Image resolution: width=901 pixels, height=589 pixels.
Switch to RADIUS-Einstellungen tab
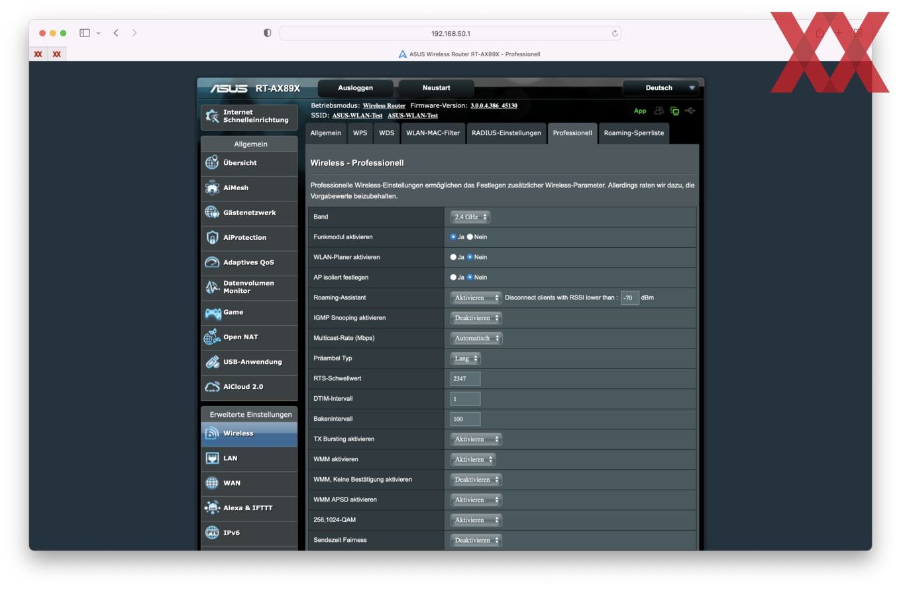click(x=506, y=133)
